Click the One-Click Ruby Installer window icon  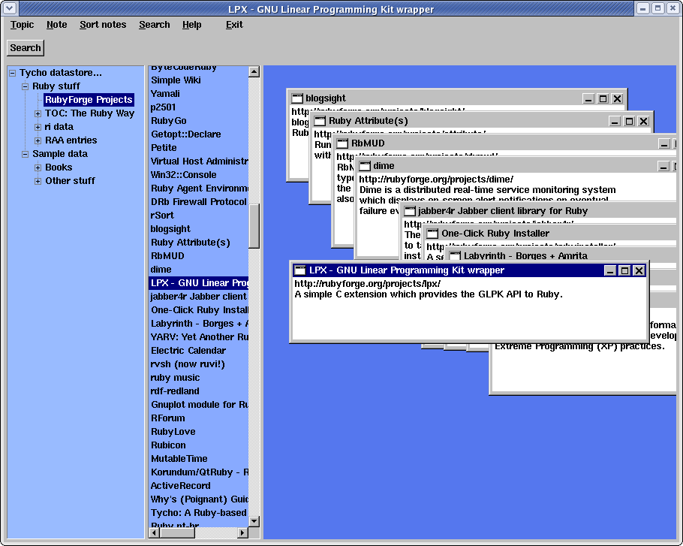coord(432,234)
